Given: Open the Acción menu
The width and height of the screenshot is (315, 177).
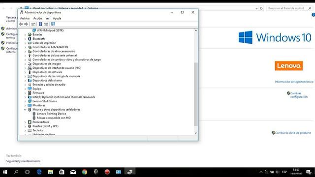Looking at the screenshot, I should 37,18.
